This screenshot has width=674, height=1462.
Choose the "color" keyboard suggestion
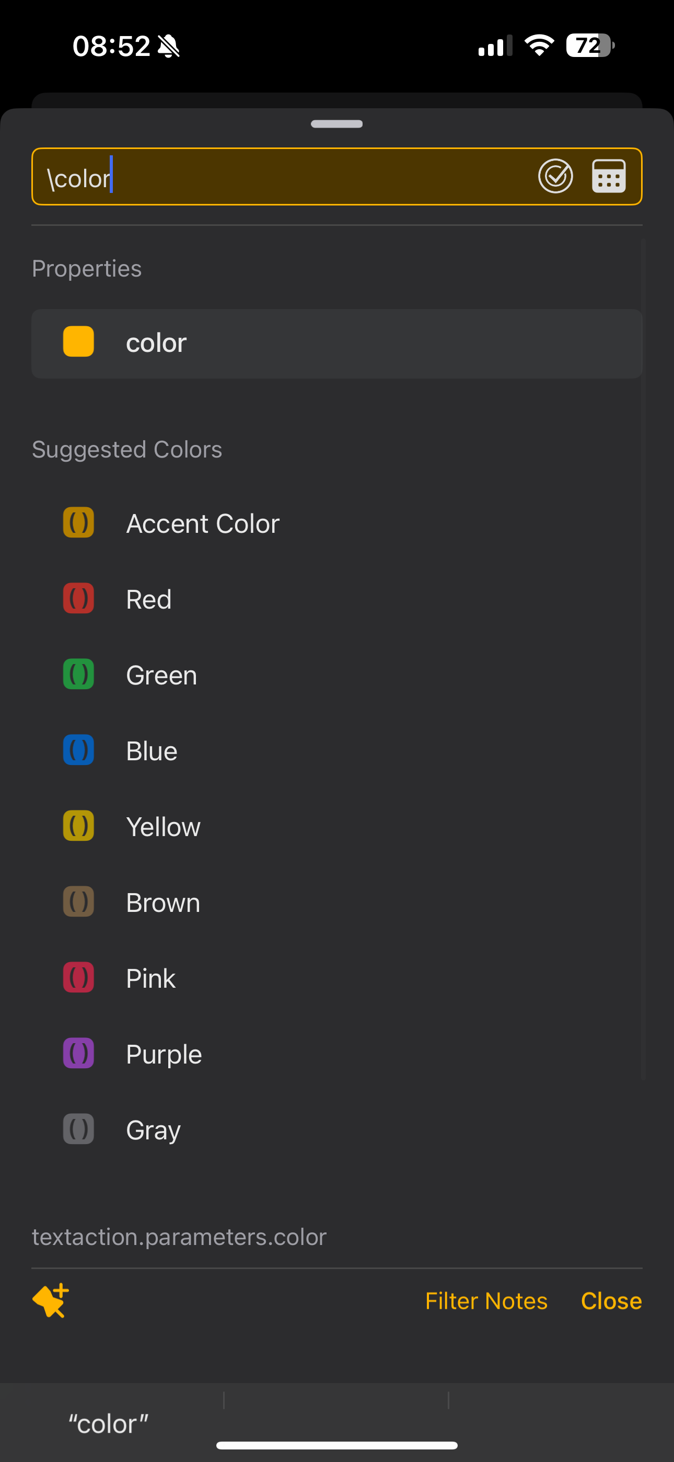(108, 1423)
